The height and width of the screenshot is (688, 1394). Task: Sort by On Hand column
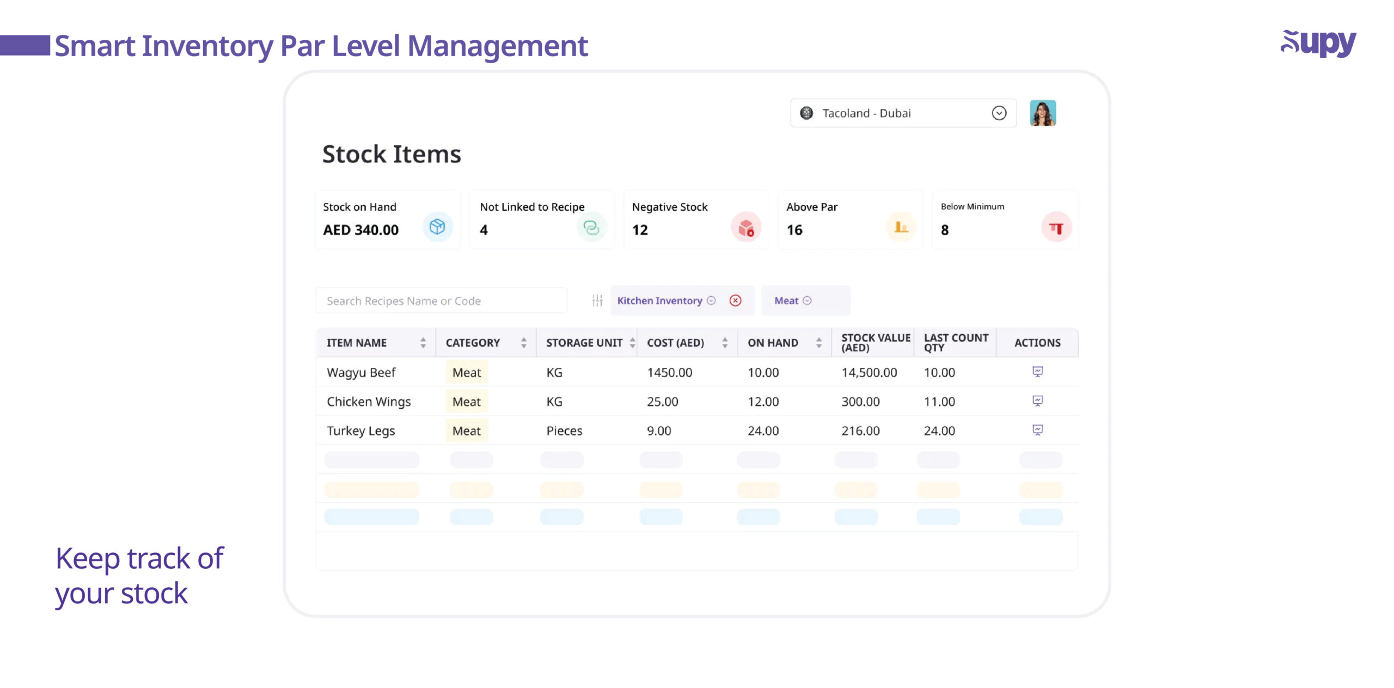[818, 342]
